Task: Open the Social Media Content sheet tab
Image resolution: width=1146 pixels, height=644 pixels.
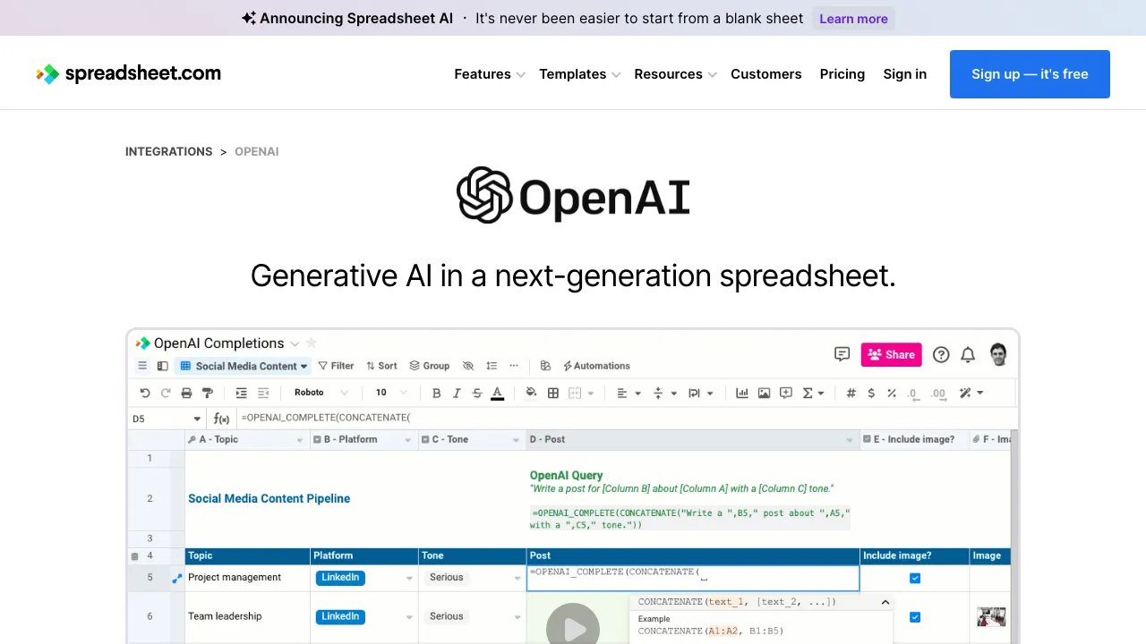Action: [x=244, y=365]
